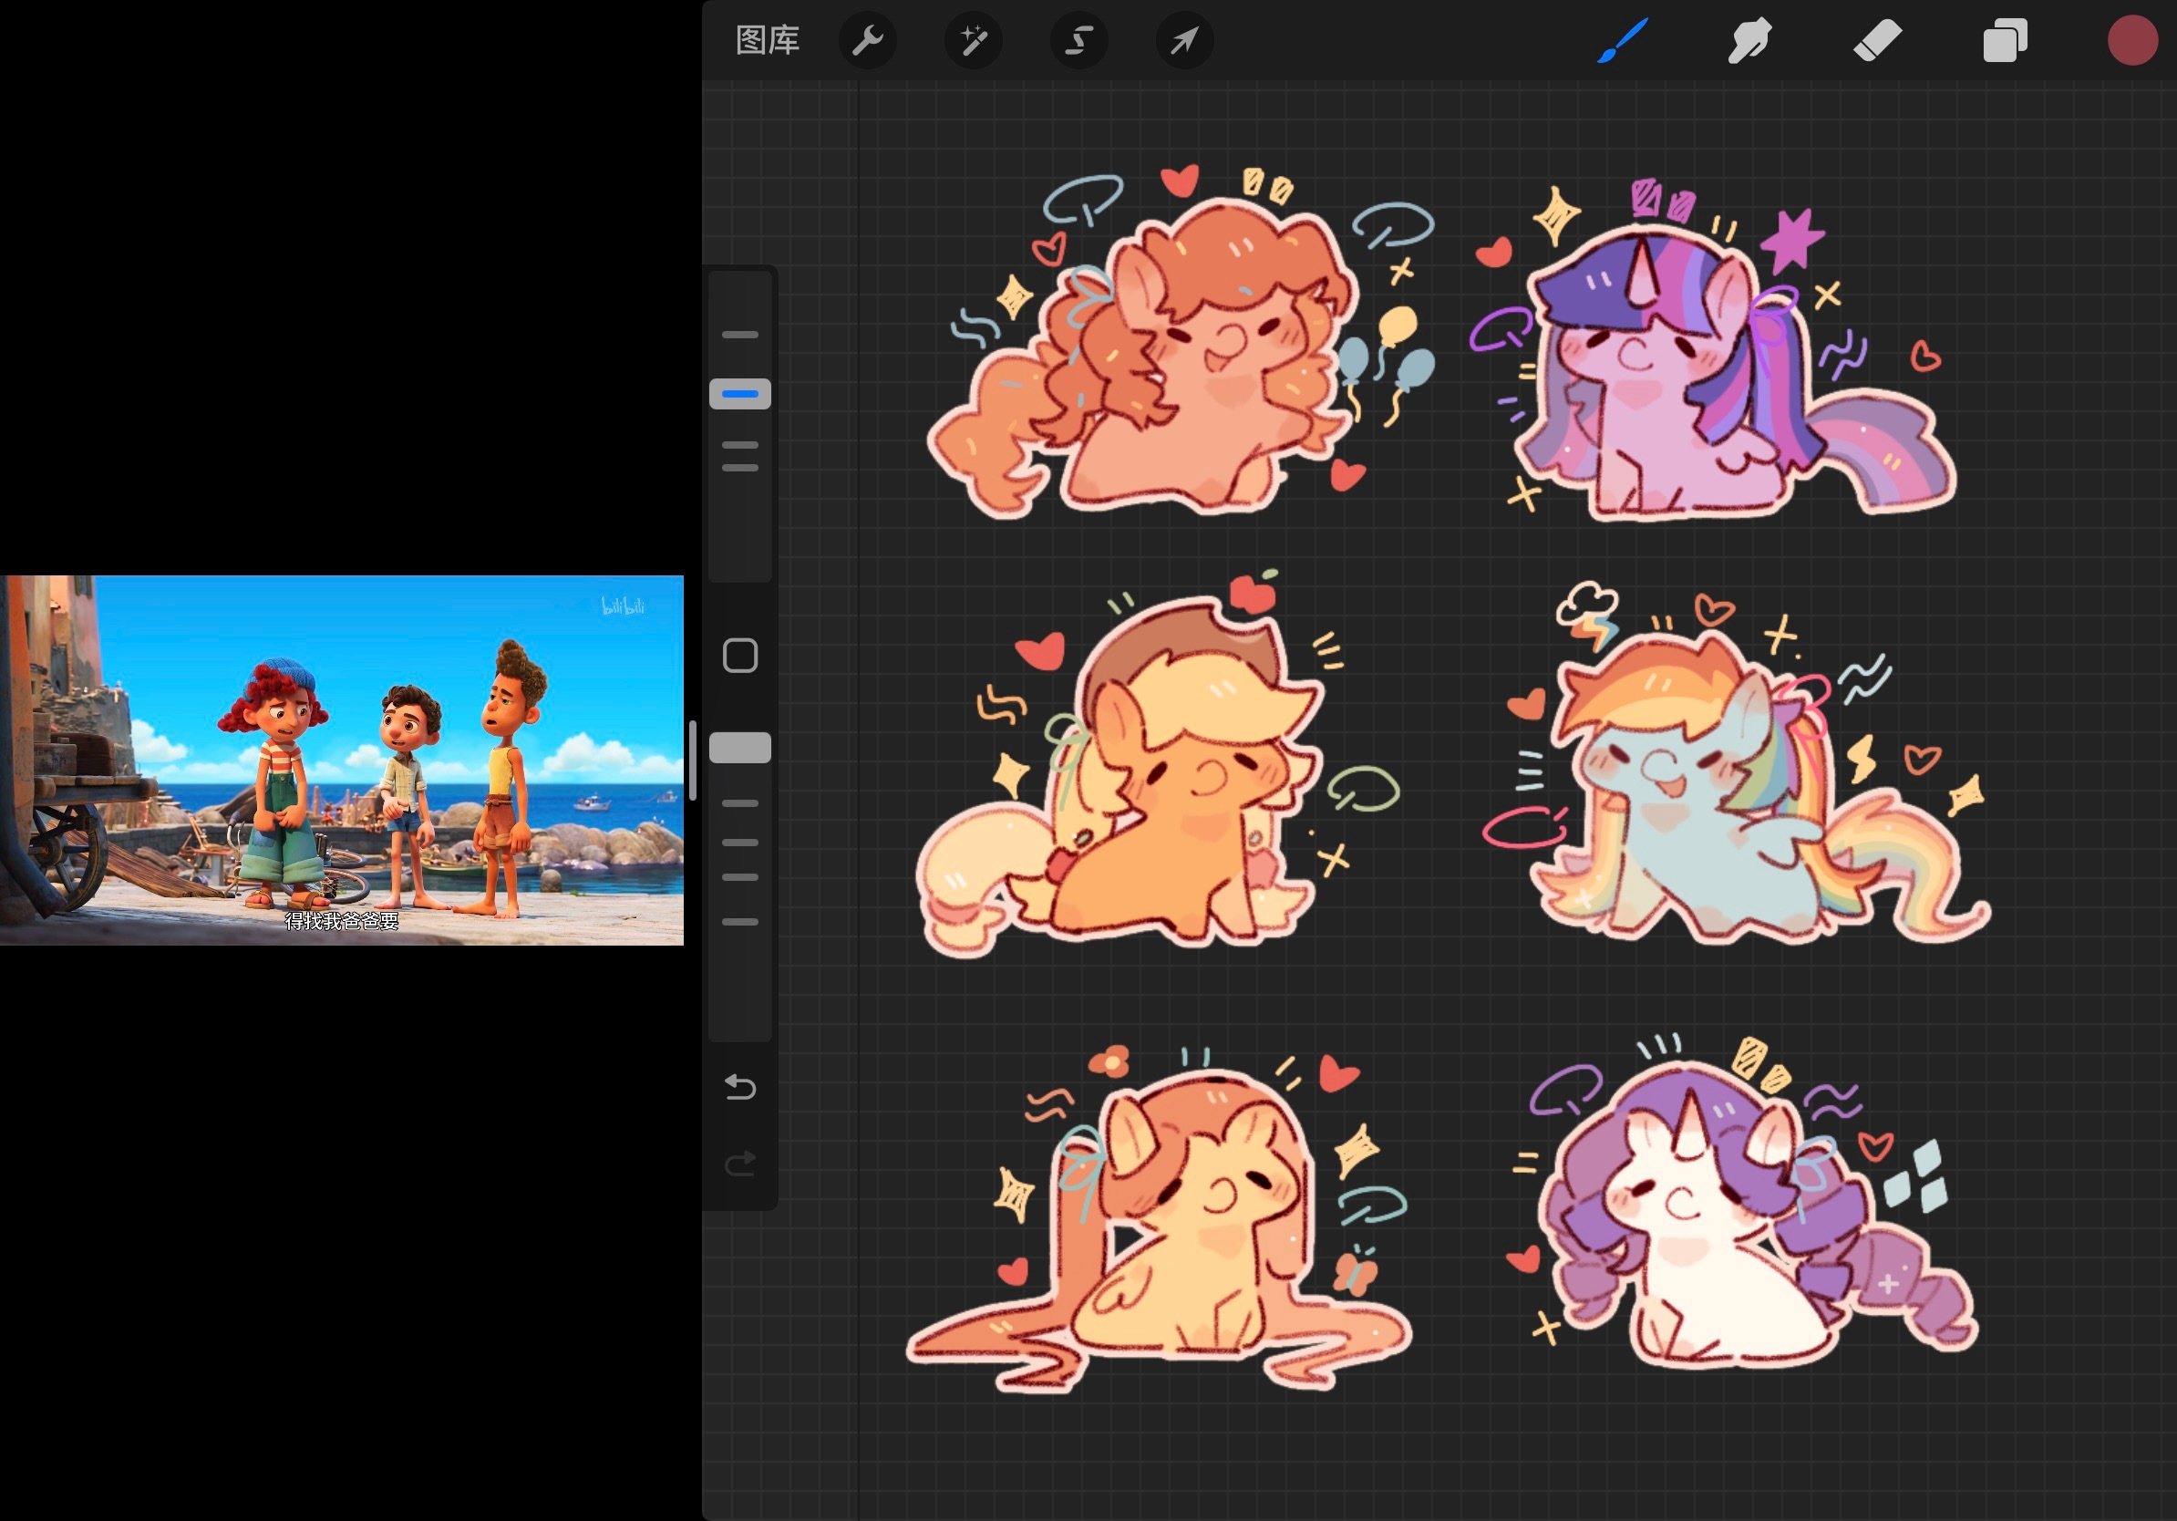Click the brush opacity slider handle

pyautogui.click(x=739, y=747)
